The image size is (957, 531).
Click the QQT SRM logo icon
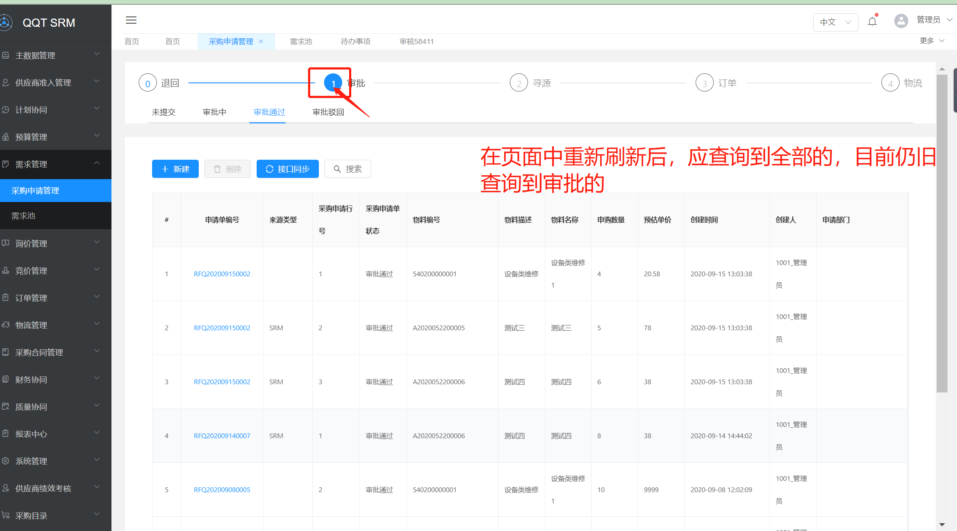[5, 22]
